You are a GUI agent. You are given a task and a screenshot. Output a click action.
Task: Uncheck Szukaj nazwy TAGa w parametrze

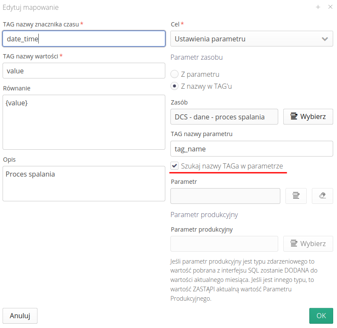(175, 166)
